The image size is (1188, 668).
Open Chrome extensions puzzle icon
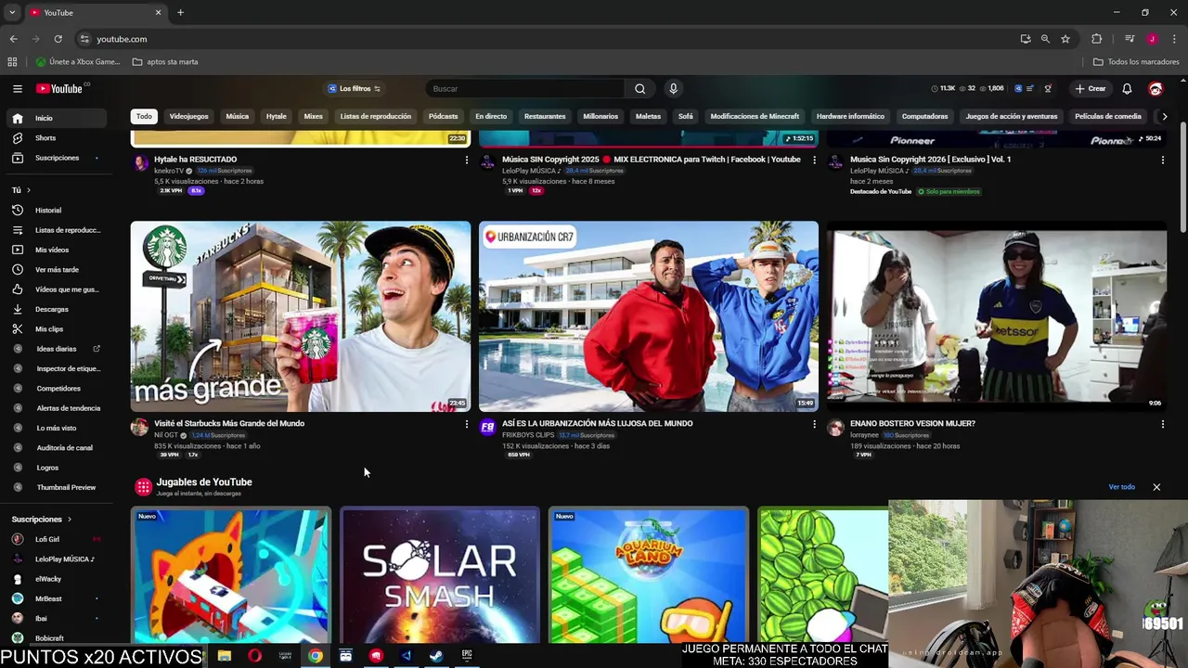[1097, 39]
